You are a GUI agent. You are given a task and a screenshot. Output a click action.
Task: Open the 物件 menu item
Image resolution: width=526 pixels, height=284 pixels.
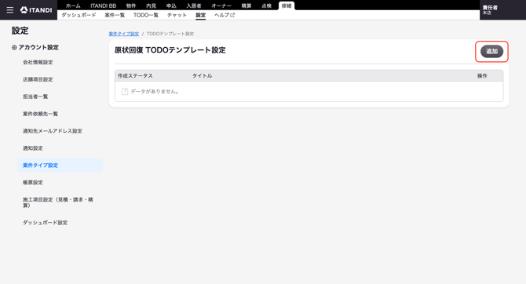point(131,5)
